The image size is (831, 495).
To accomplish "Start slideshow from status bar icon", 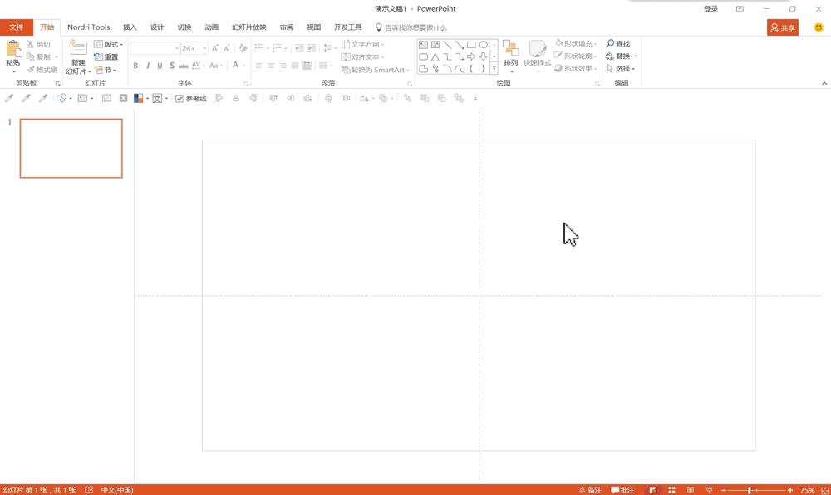I will pos(708,490).
